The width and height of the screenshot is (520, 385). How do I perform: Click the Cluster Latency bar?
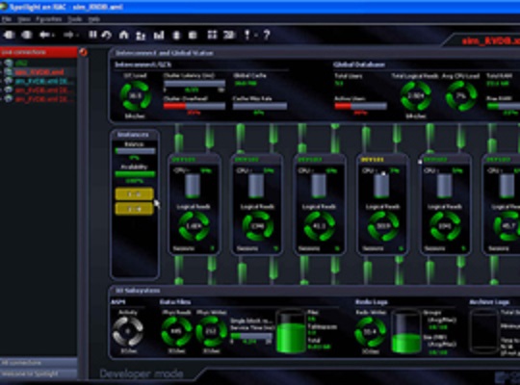195,83
